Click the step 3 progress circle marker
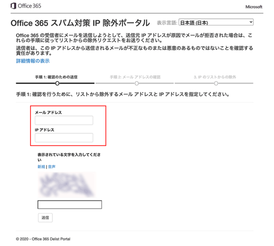The height and width of the screenshot is (246, 274). pos(216,84)
